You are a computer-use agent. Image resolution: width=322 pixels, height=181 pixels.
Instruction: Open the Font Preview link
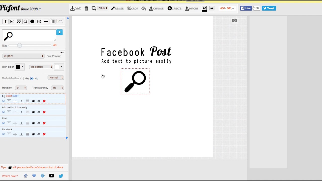(53, 56)
